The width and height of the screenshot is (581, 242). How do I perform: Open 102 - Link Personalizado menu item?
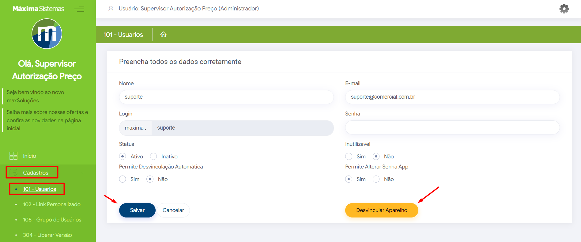pyautogui.click(x=52, y=204)
